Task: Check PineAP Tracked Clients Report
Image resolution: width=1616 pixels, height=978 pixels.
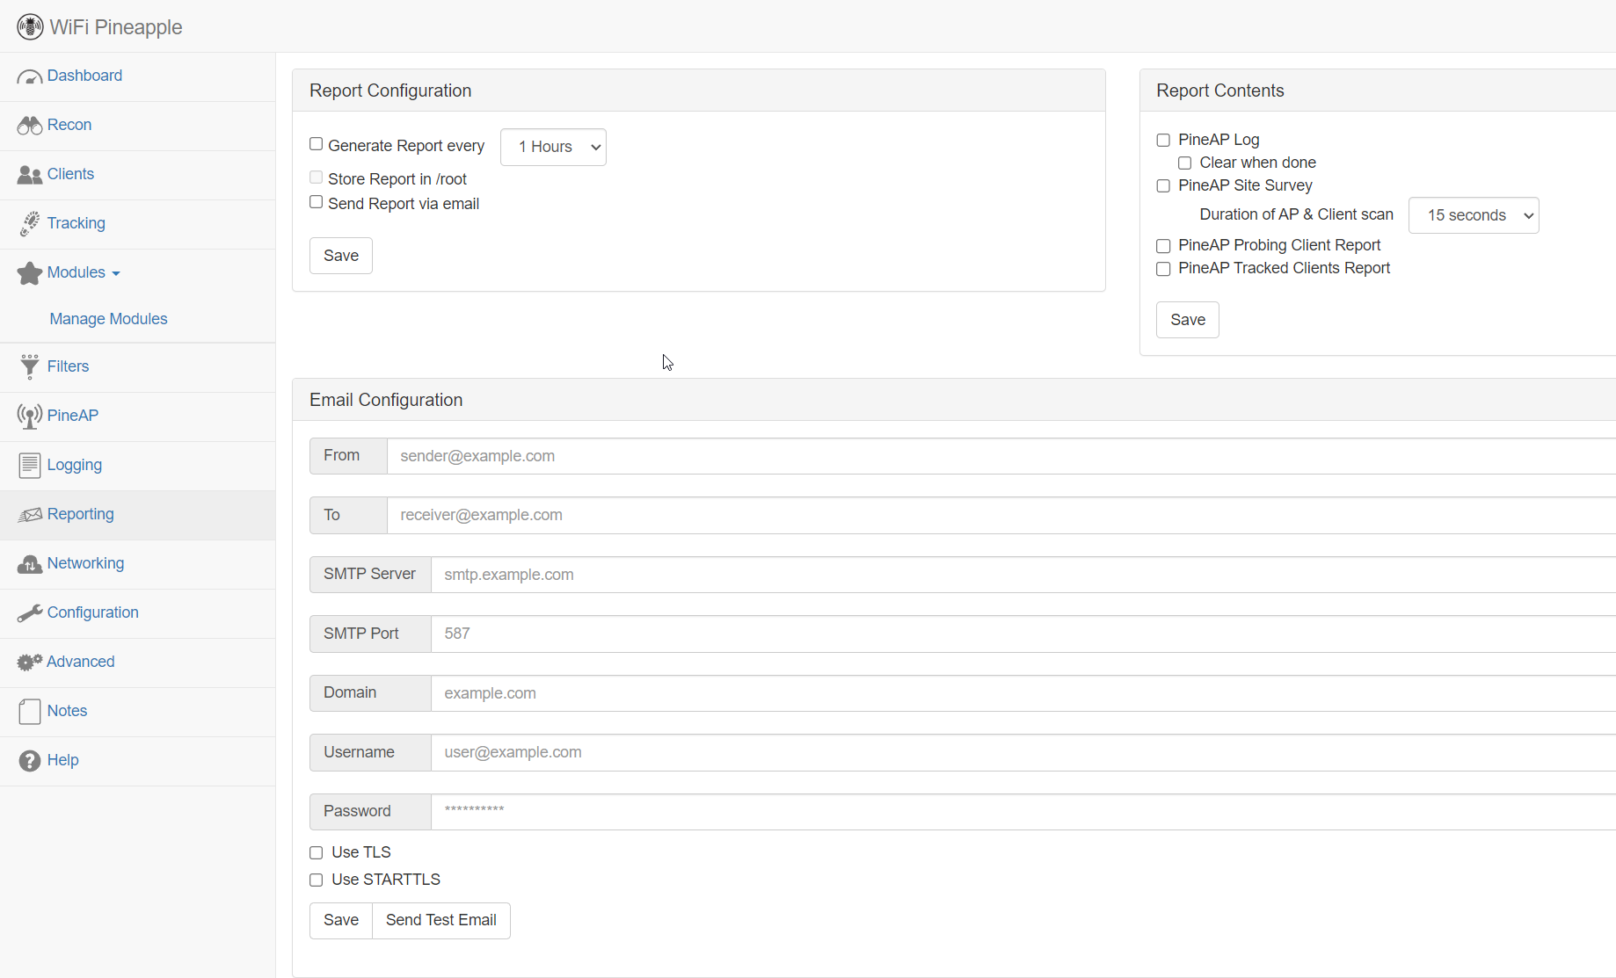Action: (1163, 268)
